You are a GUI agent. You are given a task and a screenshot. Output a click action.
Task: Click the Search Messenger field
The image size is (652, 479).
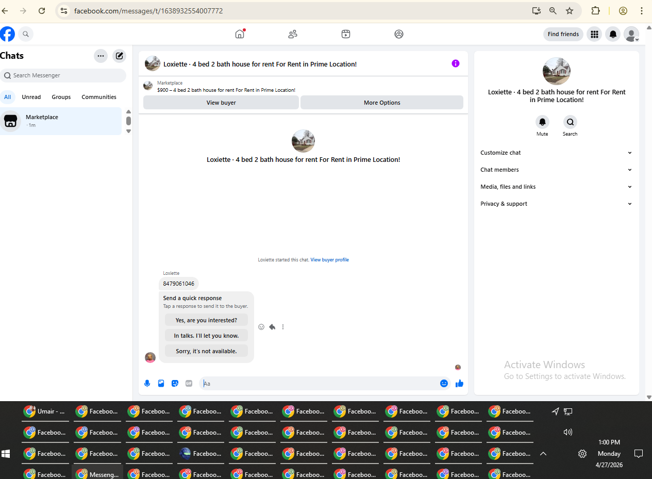(63, 75)
